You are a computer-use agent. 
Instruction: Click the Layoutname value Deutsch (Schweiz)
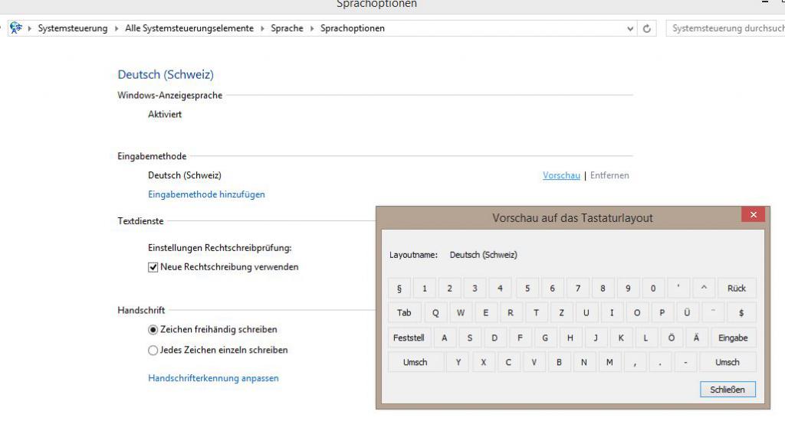coord(483,255)
